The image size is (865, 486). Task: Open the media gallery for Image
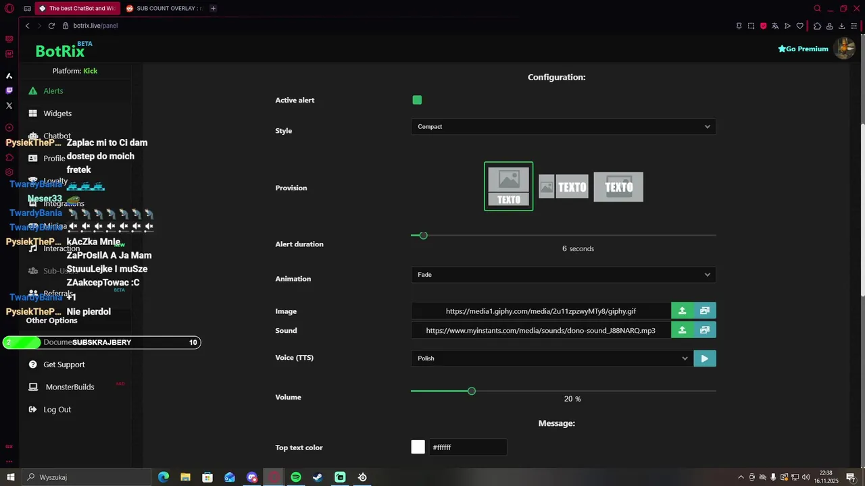point(705,311)
